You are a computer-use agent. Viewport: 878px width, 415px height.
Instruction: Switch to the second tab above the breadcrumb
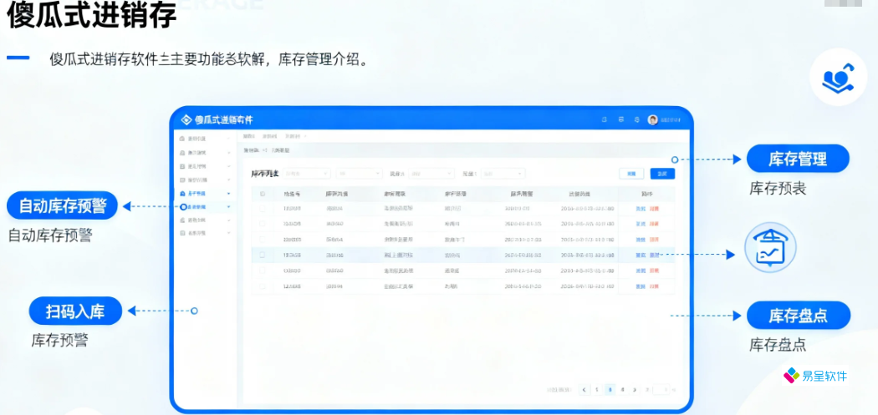click(269, 136)
